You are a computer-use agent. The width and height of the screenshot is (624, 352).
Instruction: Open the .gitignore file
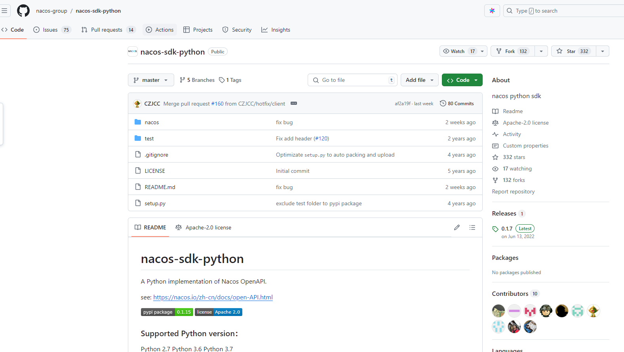point(156,155)
